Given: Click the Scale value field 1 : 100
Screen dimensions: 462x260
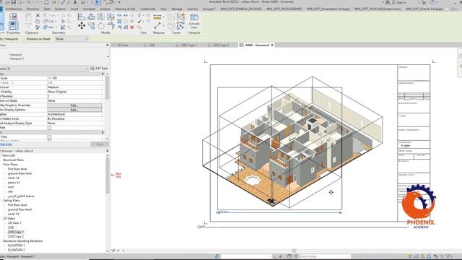Looking at the screenshot, I should [x=74, y=78].
